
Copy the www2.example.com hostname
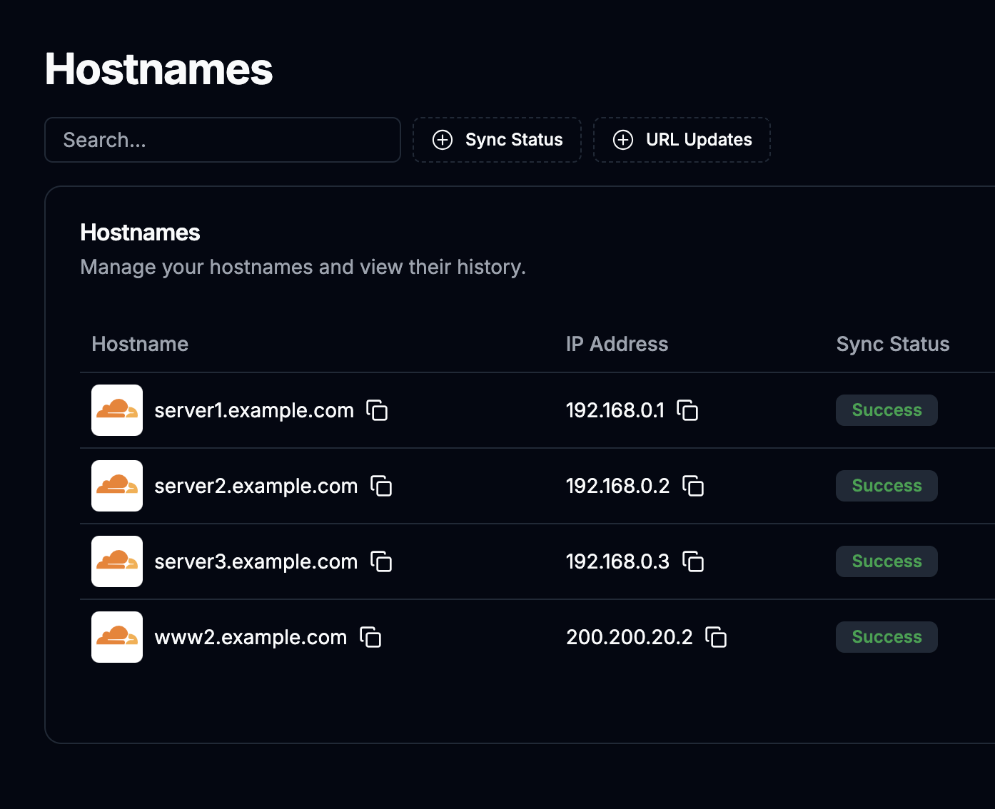pos(370,637)
